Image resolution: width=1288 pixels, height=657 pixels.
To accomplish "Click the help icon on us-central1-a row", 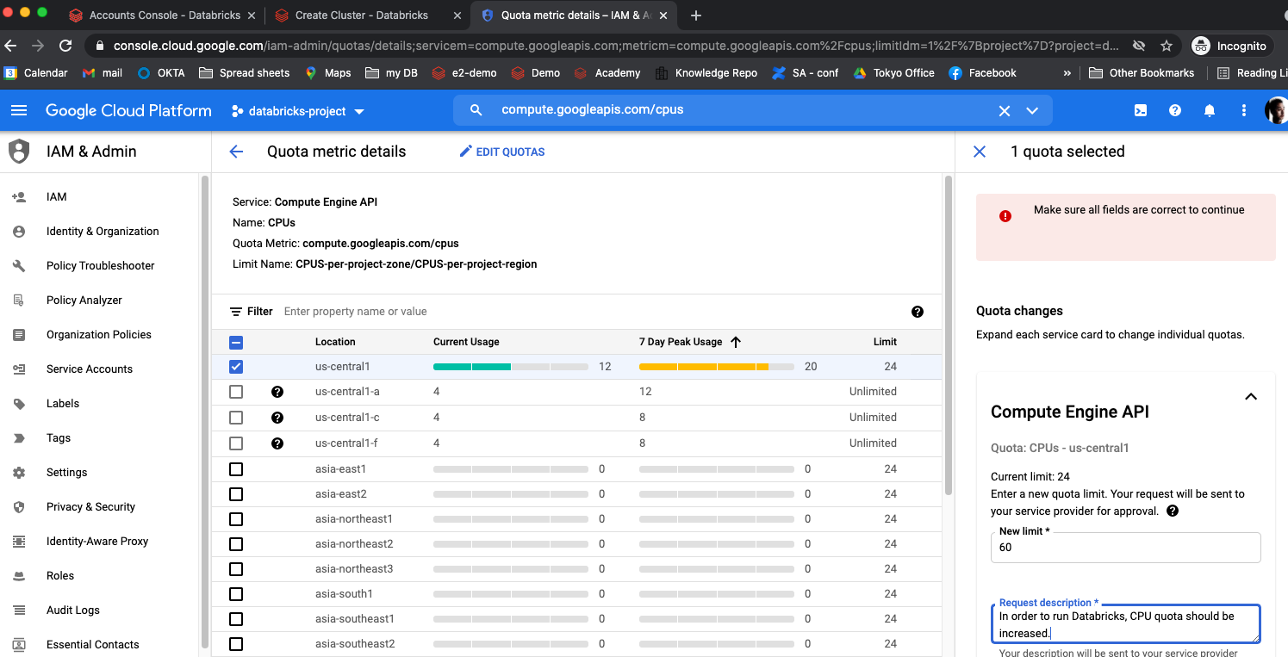I will (x=277, y=392).
